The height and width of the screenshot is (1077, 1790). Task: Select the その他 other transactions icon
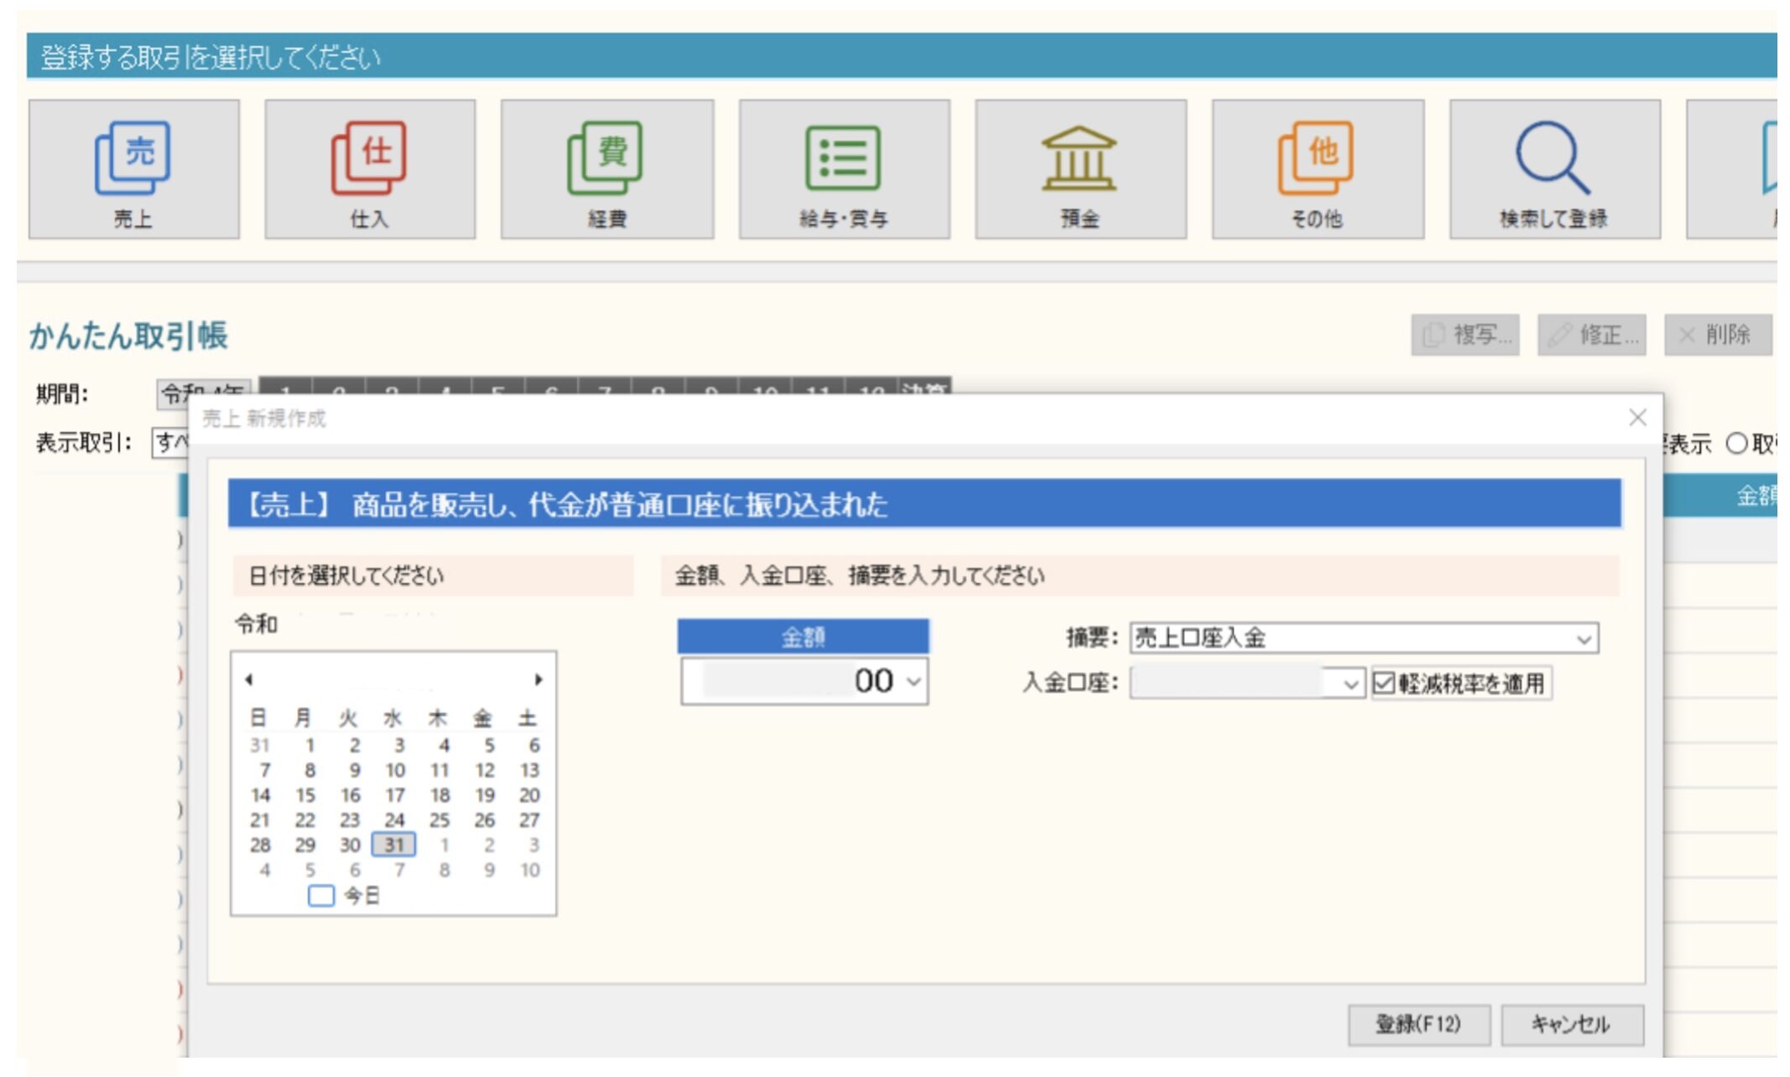pyautogui.click(x=1318, y=169)
